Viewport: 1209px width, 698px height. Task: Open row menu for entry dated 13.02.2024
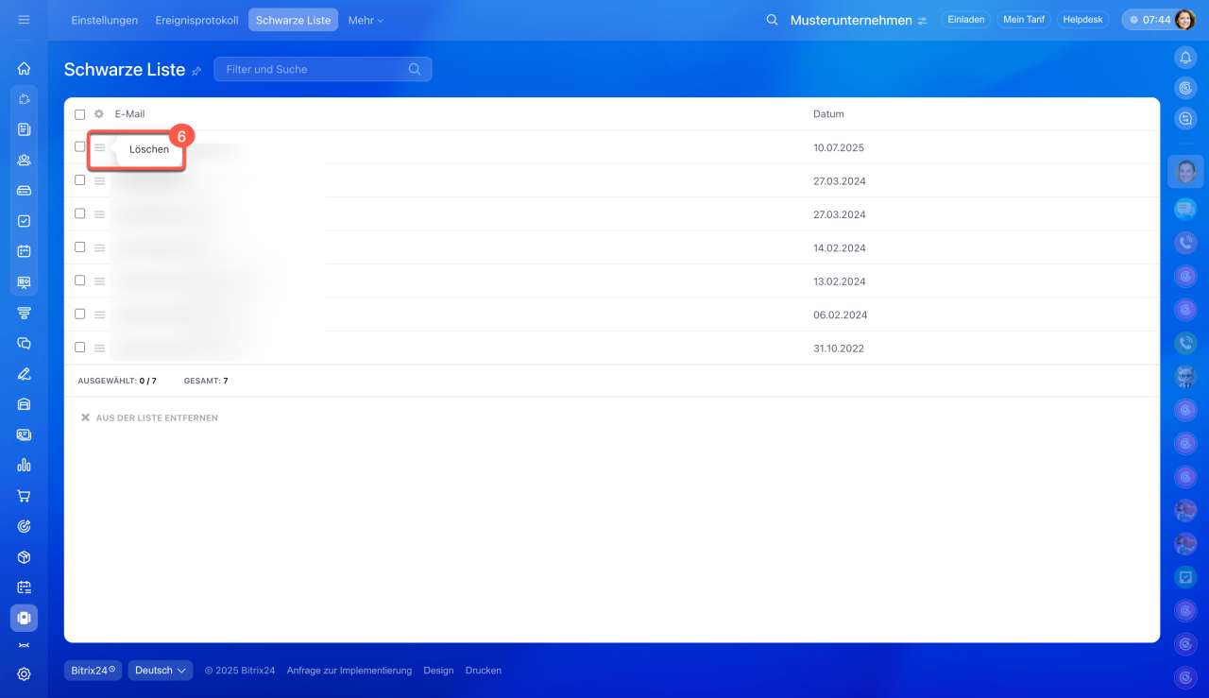[99, 281]
